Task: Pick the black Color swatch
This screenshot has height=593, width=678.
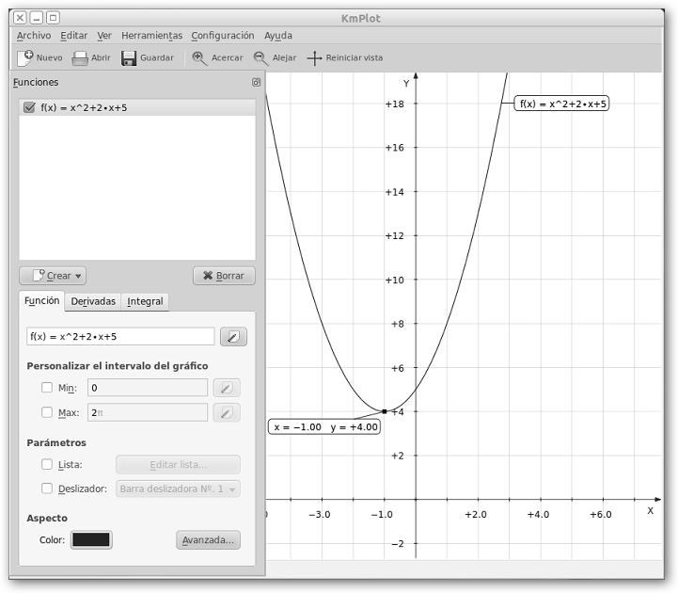Action: click(91, 540)
